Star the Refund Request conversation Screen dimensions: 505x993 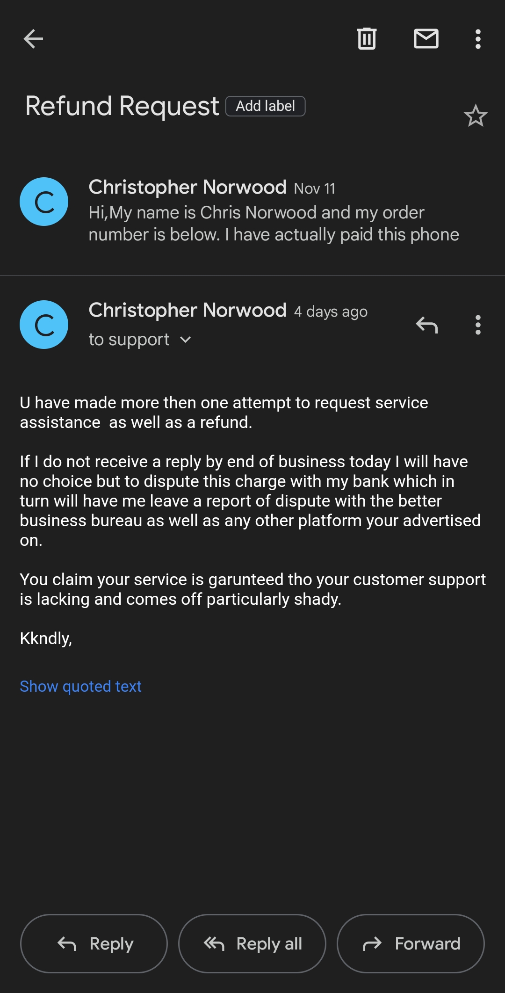476,116
